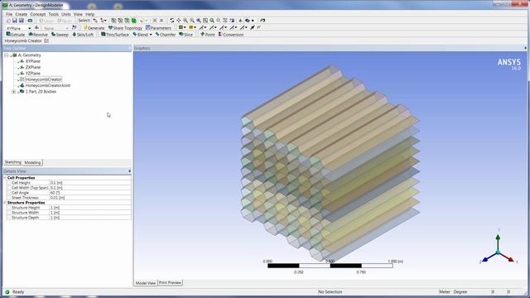Viewport: 530px width, 298px height.
Task: Click the Generate button
Action: coord(94,27)
